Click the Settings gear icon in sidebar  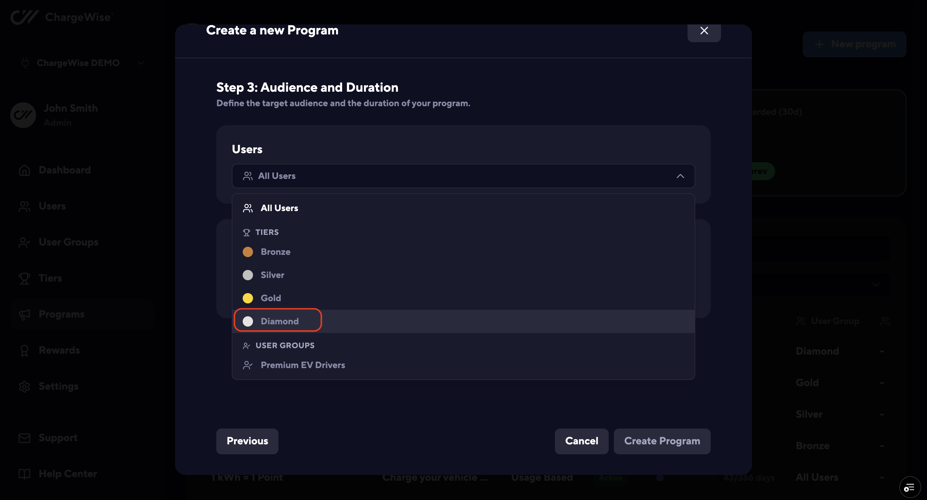pyautogui.click(x=24, y=386)
